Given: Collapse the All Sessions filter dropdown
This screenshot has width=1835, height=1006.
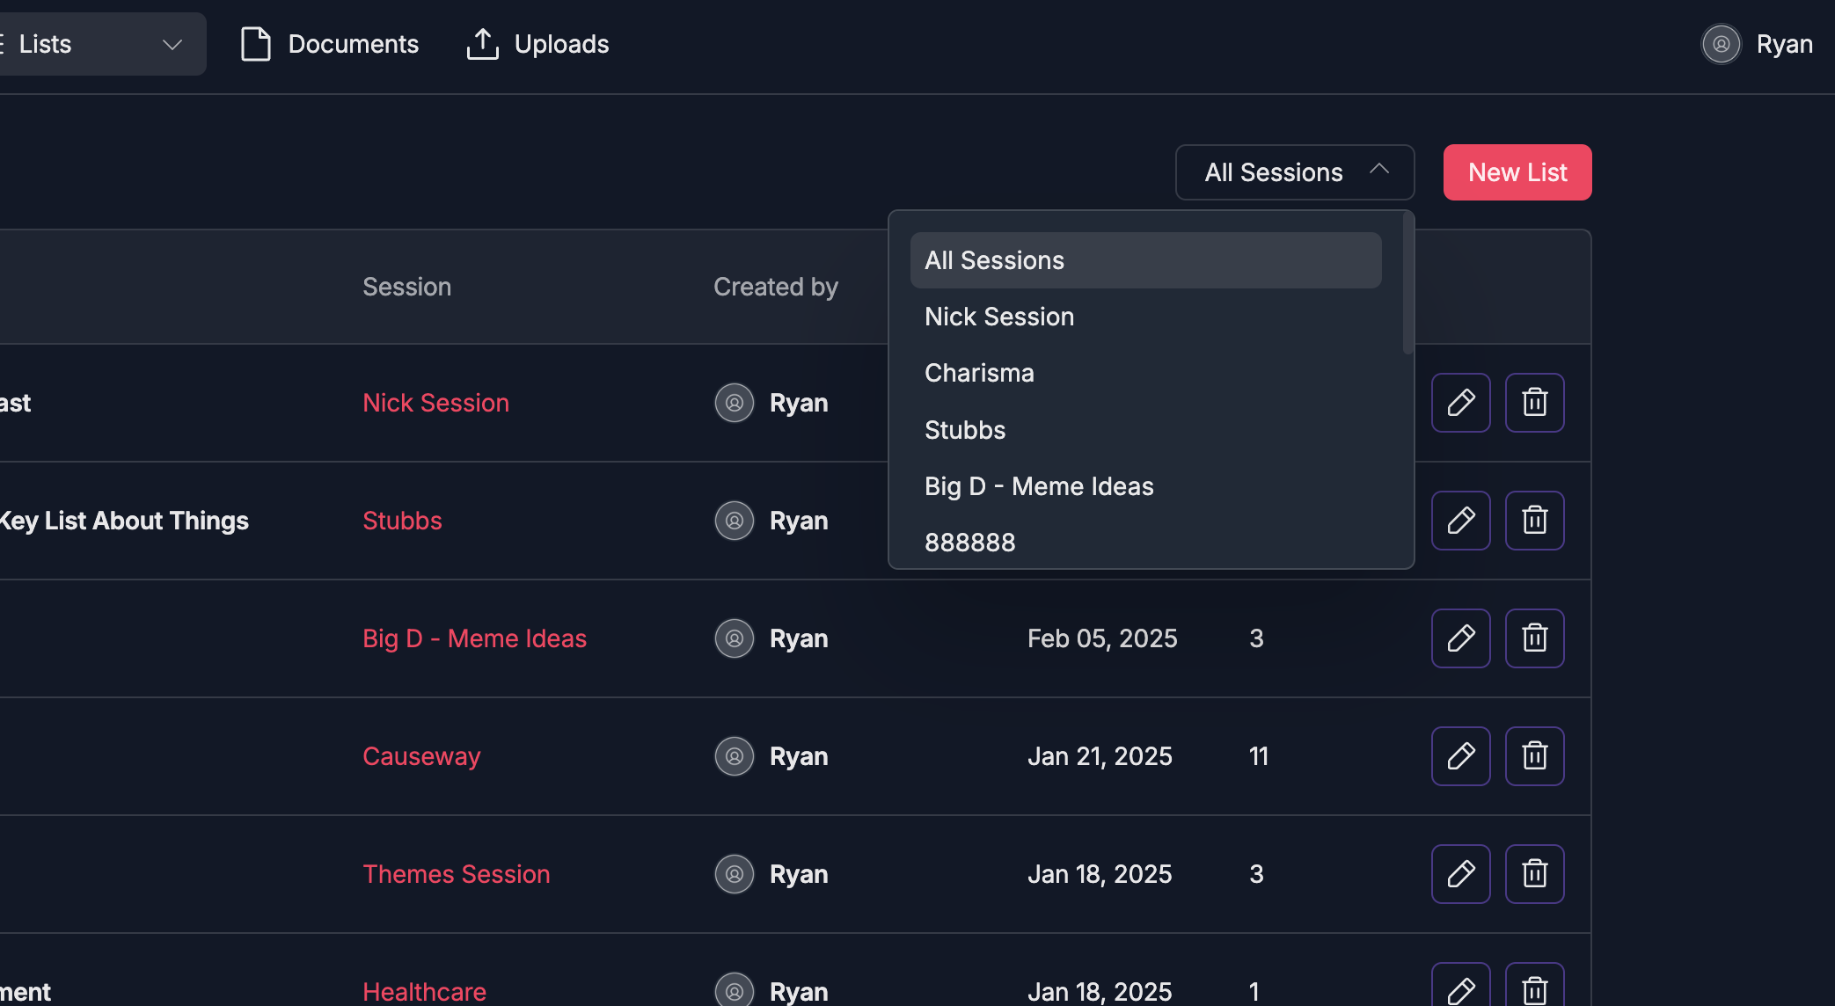Looking at the screenshot, I should tap(1294, 172).
